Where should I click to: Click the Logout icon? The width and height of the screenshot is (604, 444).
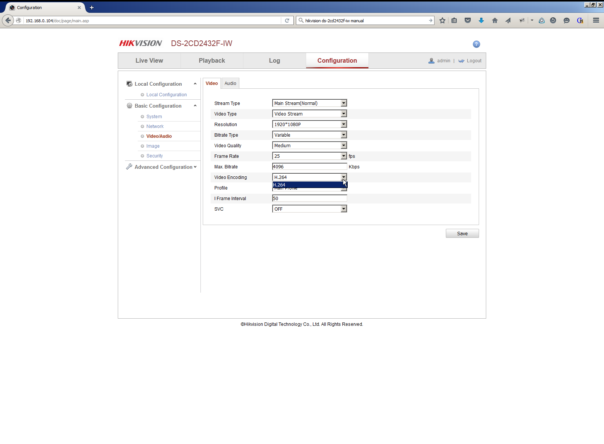pyautogui.click(x=461, y=61)
